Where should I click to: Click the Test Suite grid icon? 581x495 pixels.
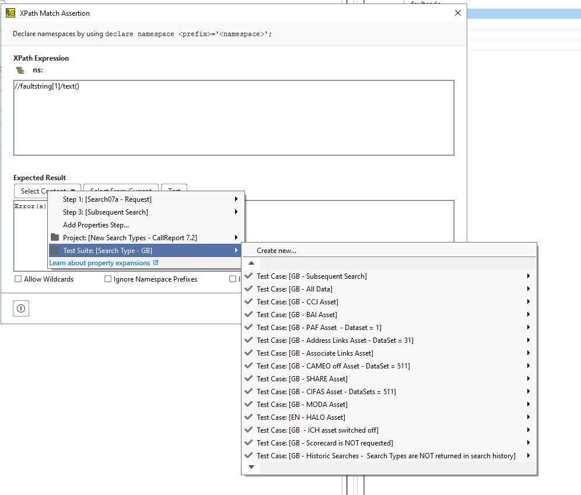point(55,250)
